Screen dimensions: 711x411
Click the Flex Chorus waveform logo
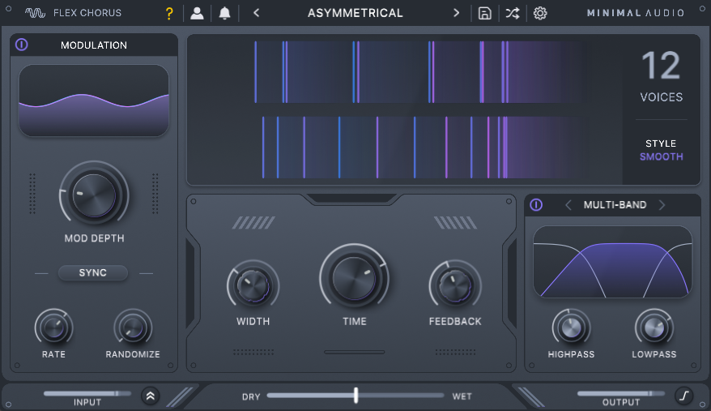click(x=35, y=13)
